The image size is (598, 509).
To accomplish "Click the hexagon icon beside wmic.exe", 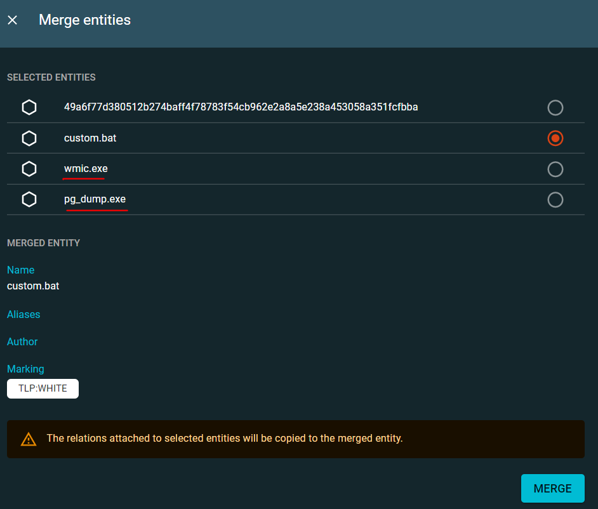I will [x=29, y=168].
